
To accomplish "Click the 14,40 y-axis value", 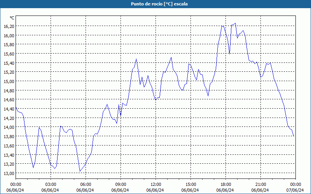I will 9,109.
